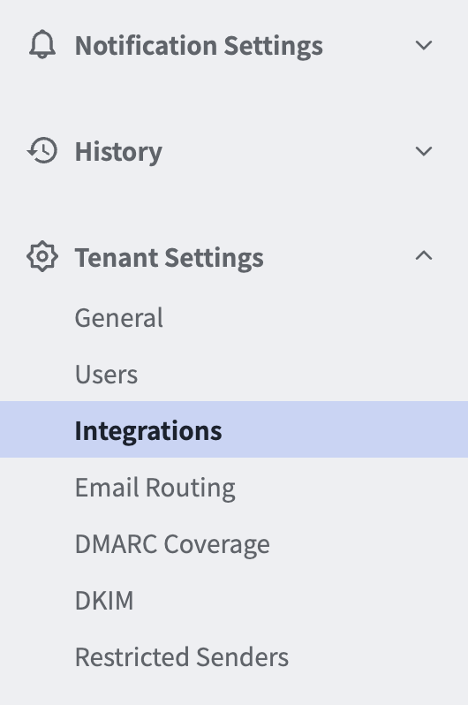Go to the Users page
Screen dimensions: 468x705
click(x=106, y=374)
